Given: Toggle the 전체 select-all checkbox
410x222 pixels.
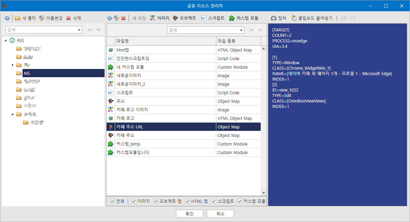Looking at the screenshot, I should click(x=112, y=201).
